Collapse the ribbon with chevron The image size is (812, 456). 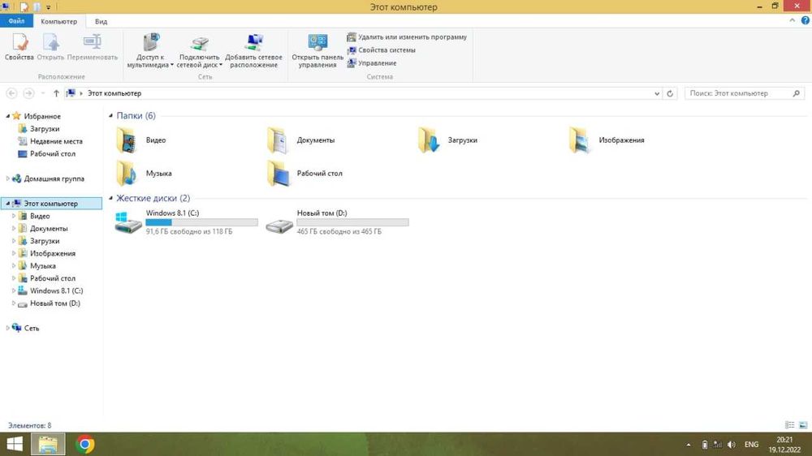click(x=792, y=21)
